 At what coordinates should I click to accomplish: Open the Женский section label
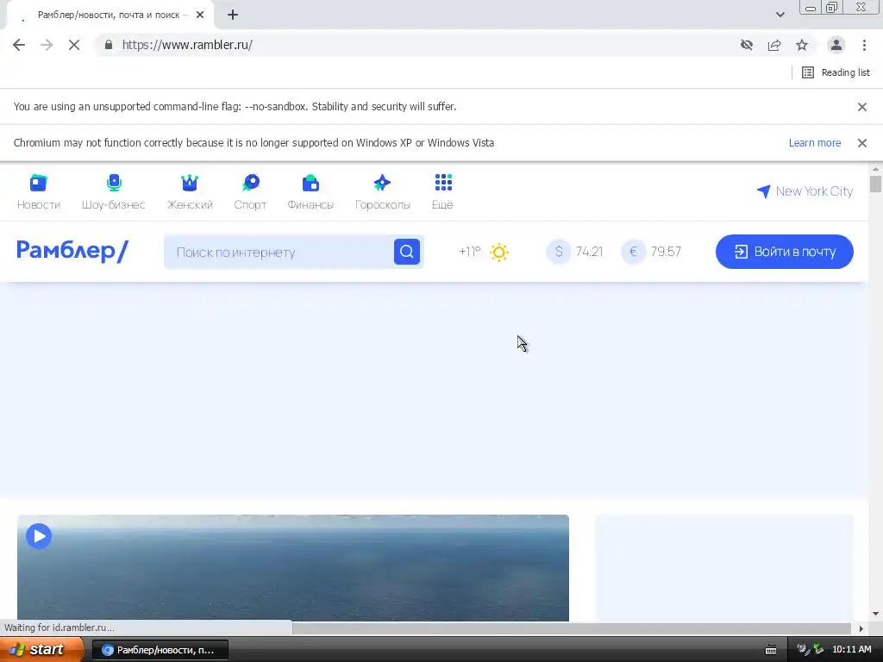tap(190, 205)
